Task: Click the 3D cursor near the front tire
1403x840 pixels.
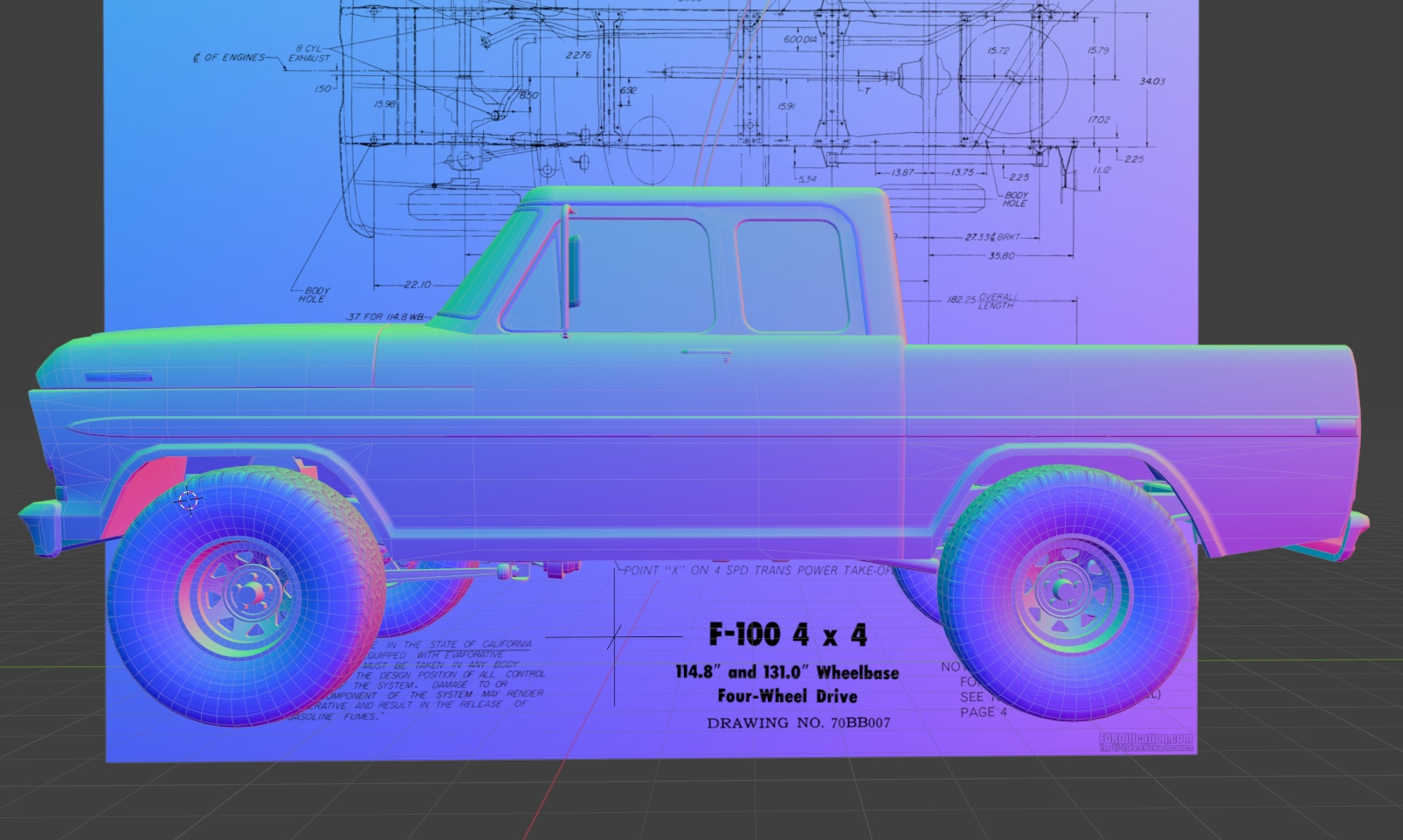Action: coord(189,501)
